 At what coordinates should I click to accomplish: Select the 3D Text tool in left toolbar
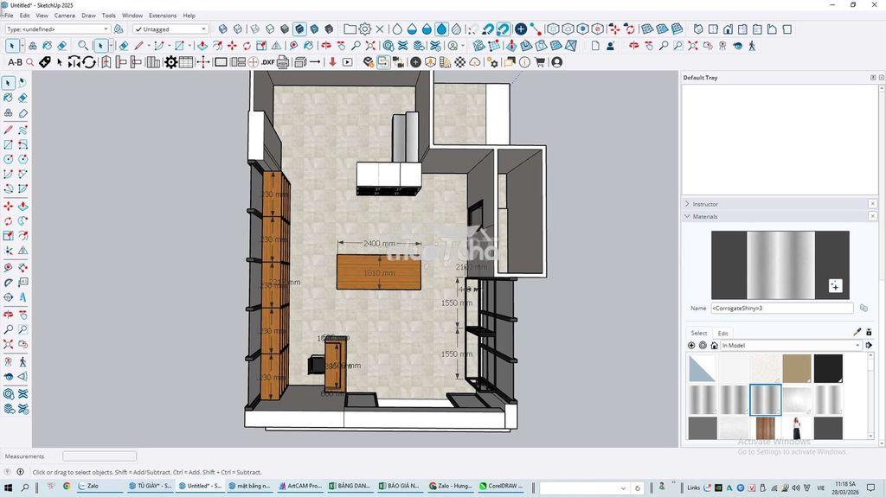click(23, 297)
